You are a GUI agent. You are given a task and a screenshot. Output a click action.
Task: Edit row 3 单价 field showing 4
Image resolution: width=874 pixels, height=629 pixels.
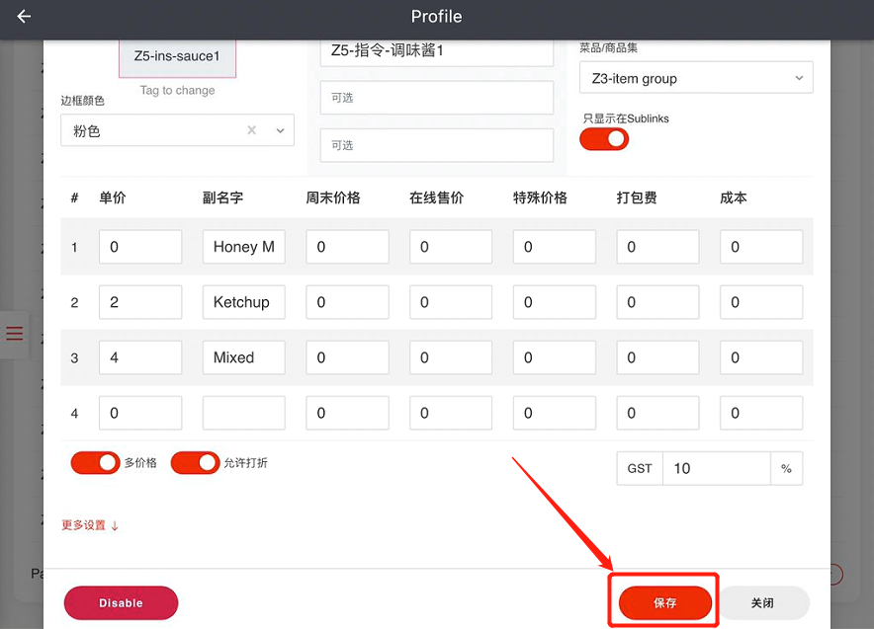140,357
